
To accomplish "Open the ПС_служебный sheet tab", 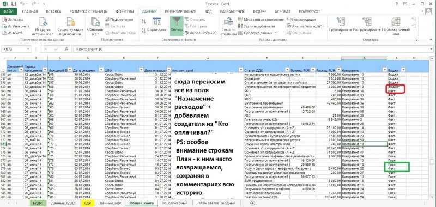I will point(174,203).
